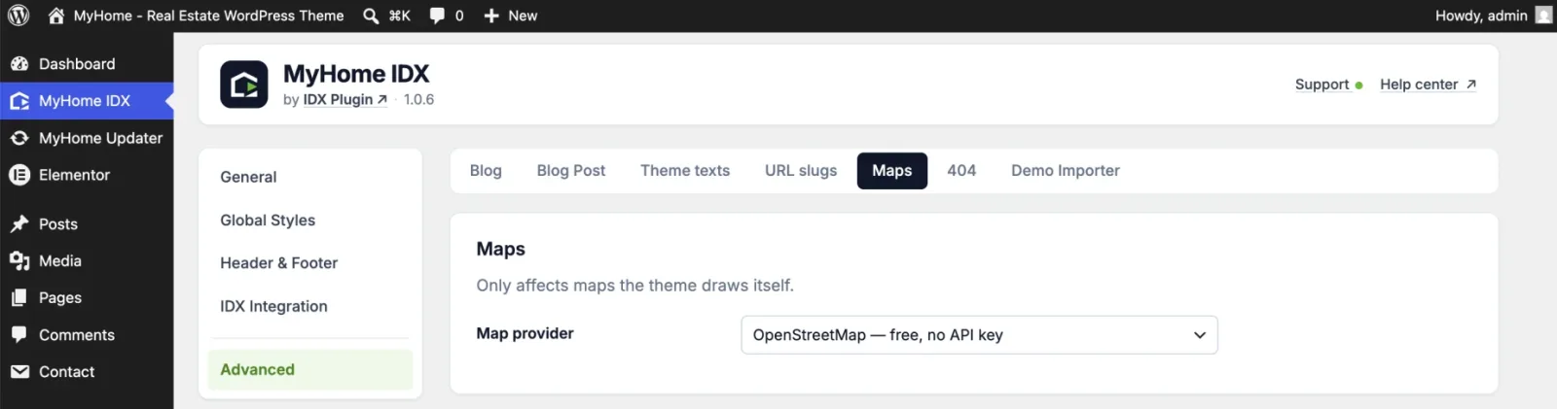The height and width of the screenshot is (409, 1557).
Task: Open the Map provider dropdown
Action: click(979, 335)
